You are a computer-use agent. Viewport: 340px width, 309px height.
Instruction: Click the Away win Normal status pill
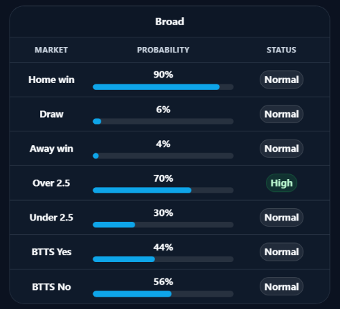tap(282, 148)
